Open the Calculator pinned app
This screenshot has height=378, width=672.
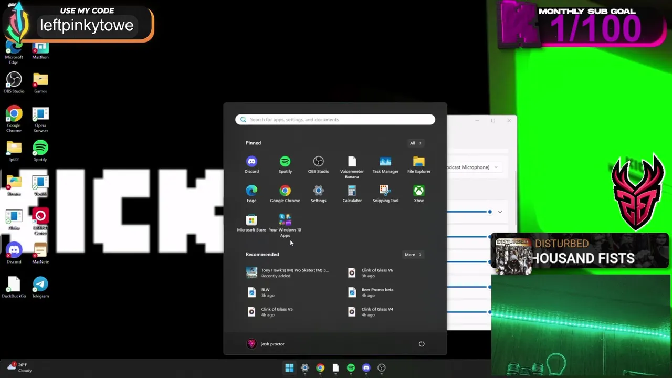352,194
